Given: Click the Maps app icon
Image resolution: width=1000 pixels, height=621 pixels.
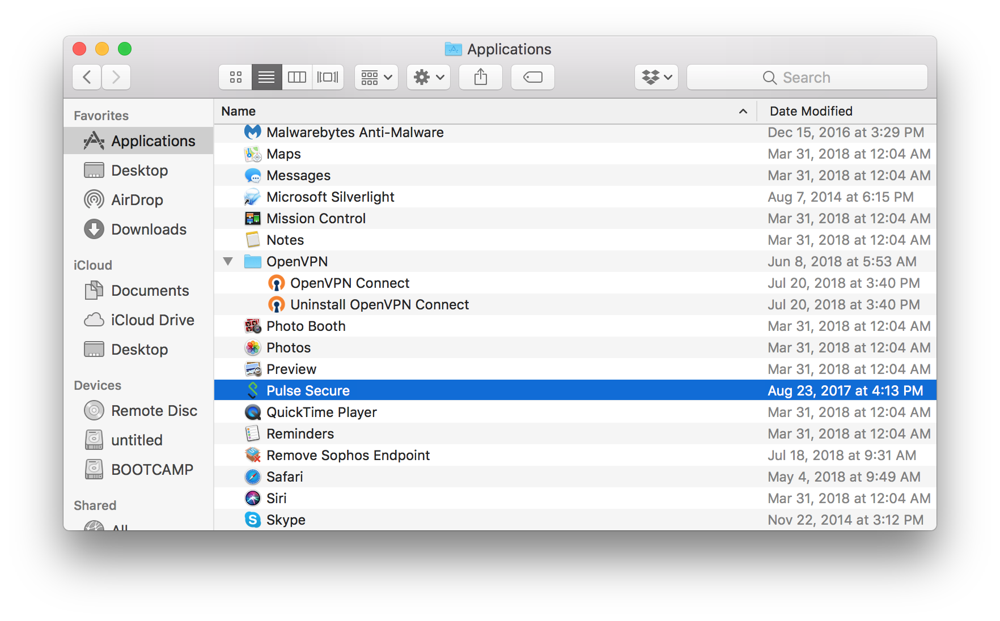Looking at the screenshot, I should (253, 154).
